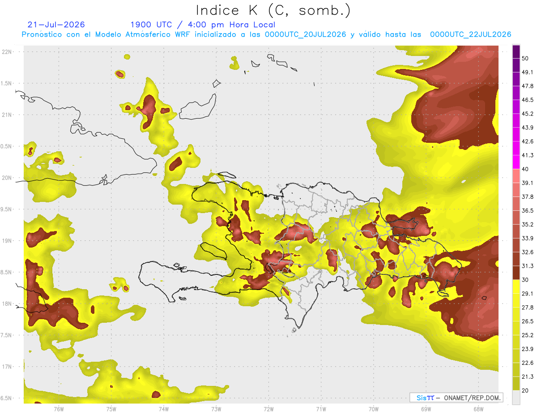537x415 pixels.
Task: Click the legend value "49.1"
Action: point(528,73)
